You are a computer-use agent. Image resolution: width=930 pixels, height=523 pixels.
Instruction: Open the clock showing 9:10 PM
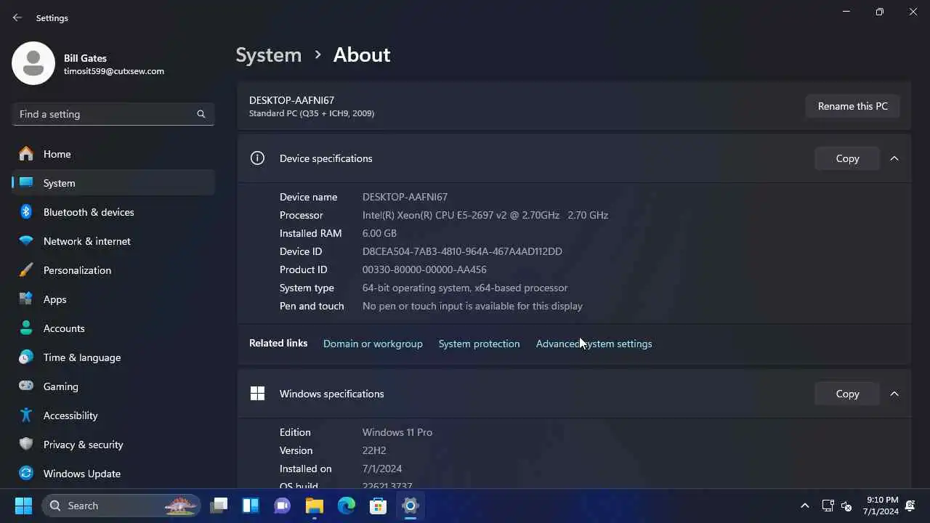(882, 506)
